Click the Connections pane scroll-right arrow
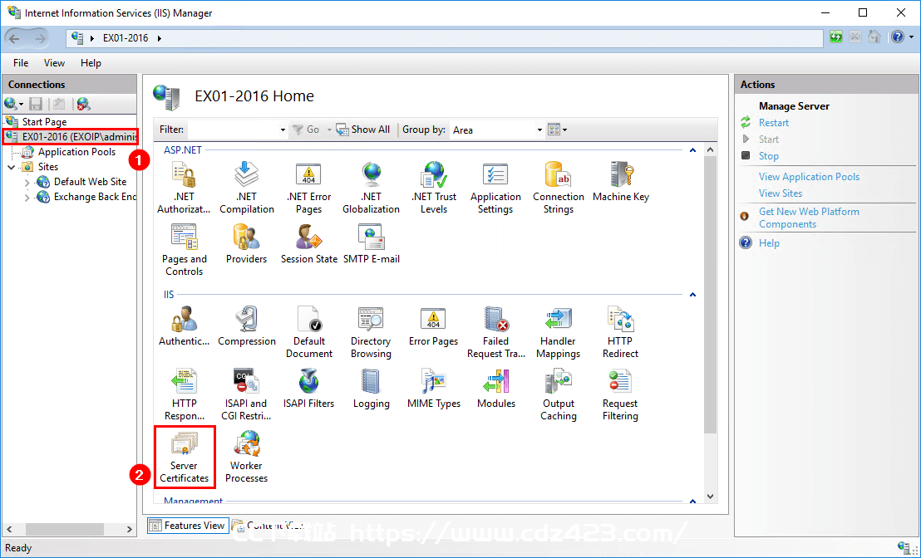 coord(130,529)
